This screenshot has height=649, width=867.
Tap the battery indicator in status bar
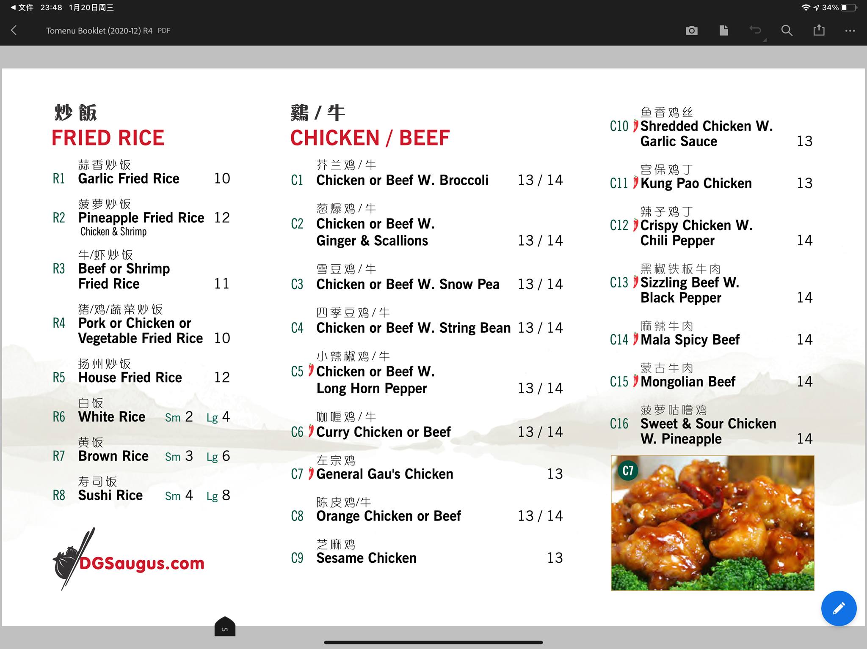pyautogui.click(x=848, y=8)
